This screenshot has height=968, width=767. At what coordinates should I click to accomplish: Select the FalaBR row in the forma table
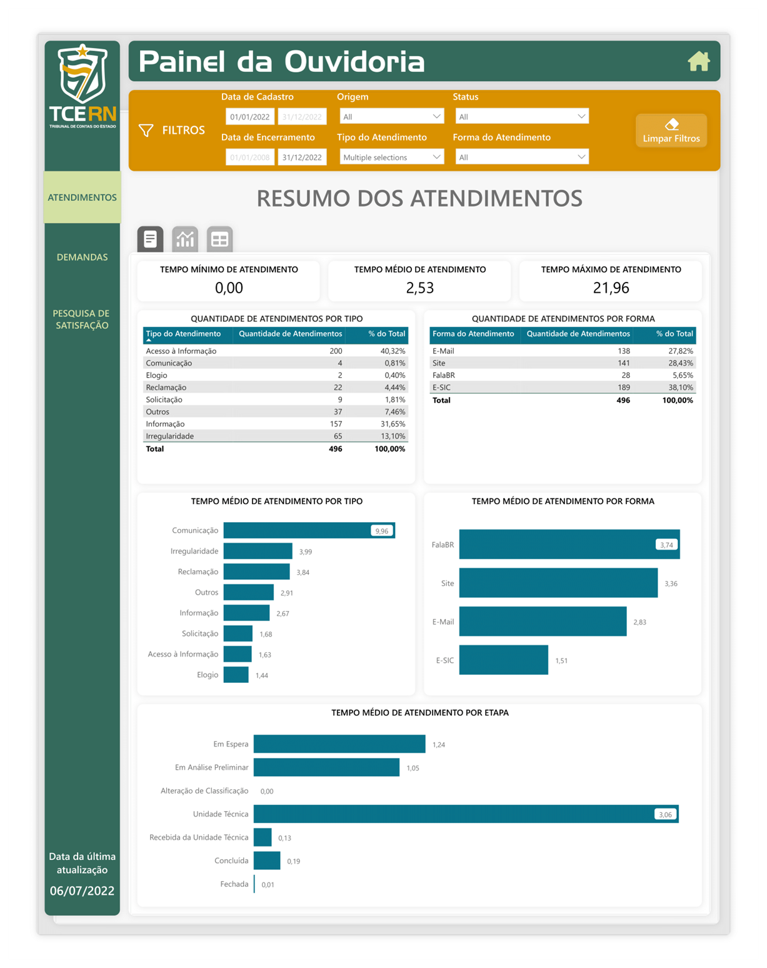(x=563, y=375)
